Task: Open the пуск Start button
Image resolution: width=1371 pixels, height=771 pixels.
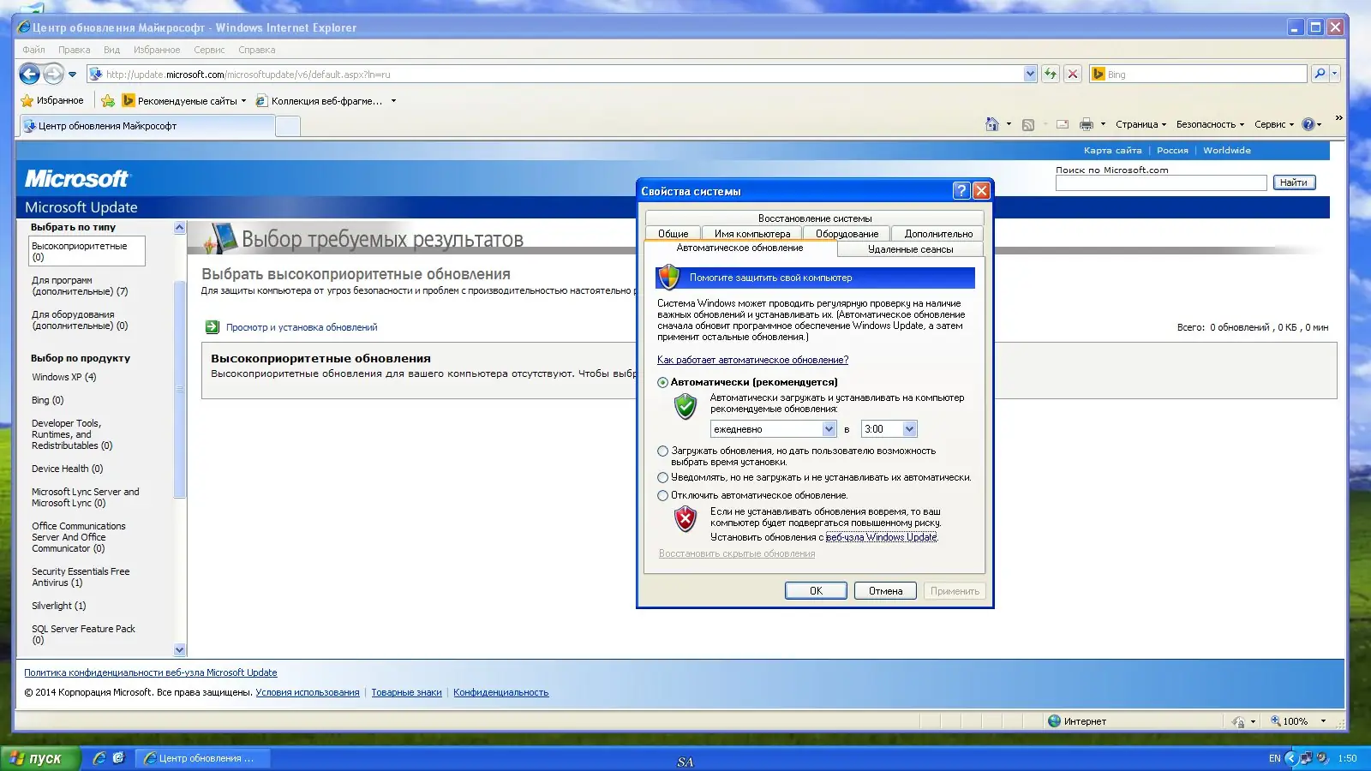Action: coord(39,758)
